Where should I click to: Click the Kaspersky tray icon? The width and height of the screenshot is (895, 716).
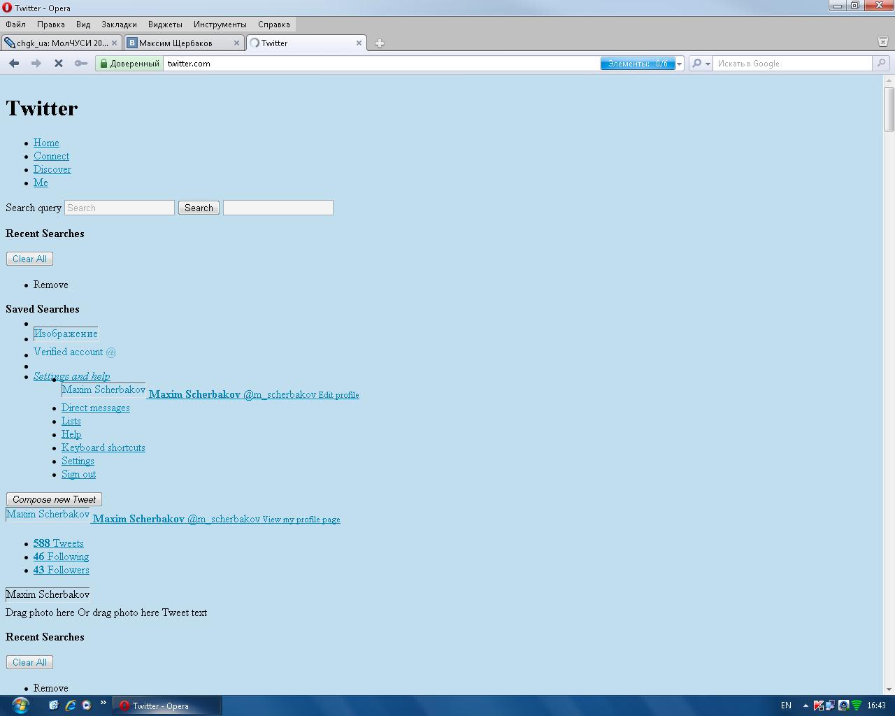point(819,706)
